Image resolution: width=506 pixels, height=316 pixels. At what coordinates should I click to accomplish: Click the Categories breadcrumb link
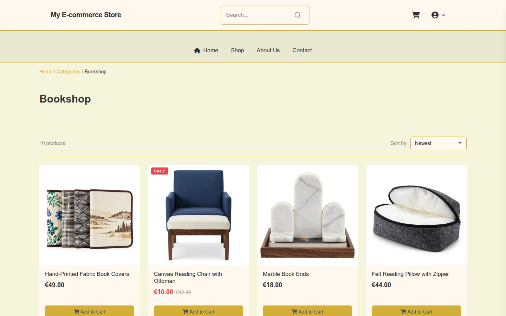[x=69, y=72]
